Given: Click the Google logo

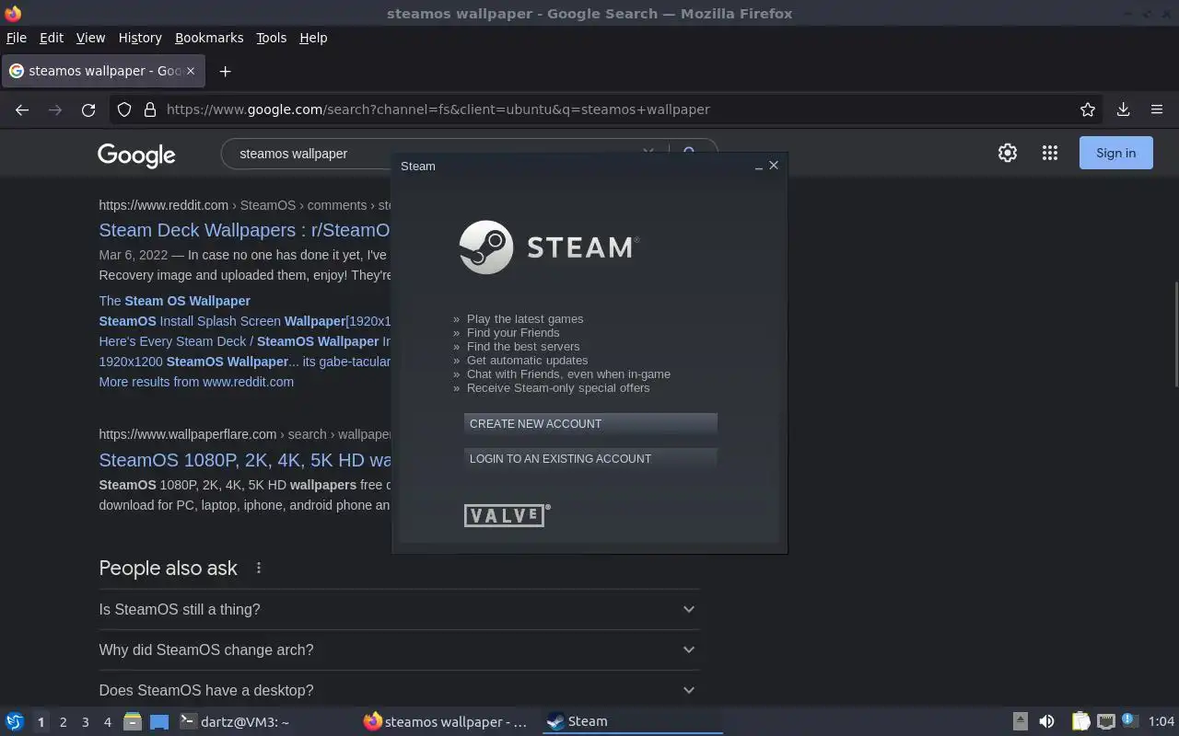Looking at the screenshot, I should (x=136, y=155).
